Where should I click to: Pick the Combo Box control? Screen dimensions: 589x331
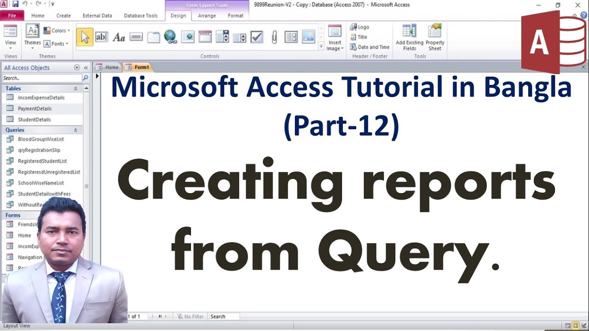coord(222,37)
